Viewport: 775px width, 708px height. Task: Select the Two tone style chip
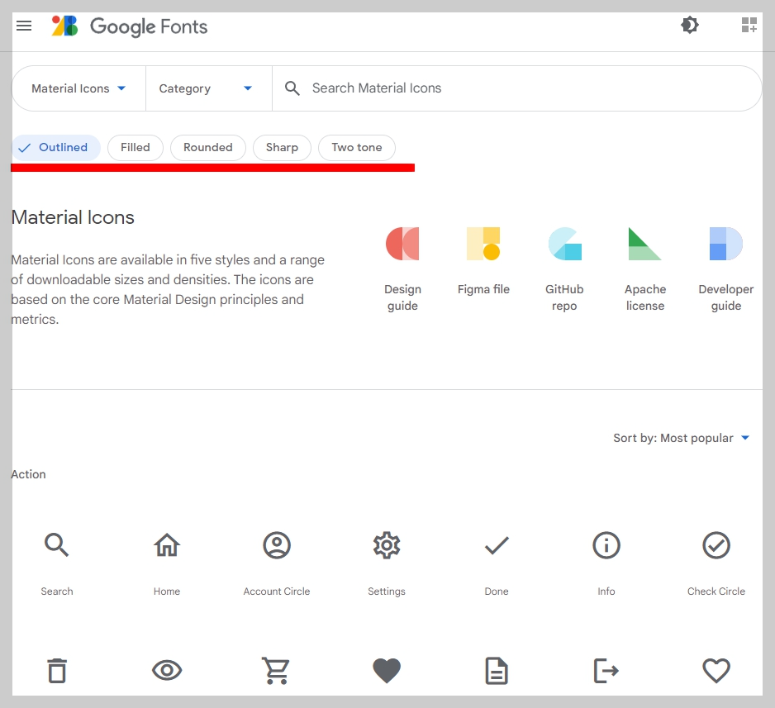[x=356, y=147]
